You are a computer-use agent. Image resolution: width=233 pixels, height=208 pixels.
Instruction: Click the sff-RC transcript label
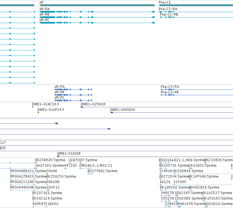[x=44, y=20]
